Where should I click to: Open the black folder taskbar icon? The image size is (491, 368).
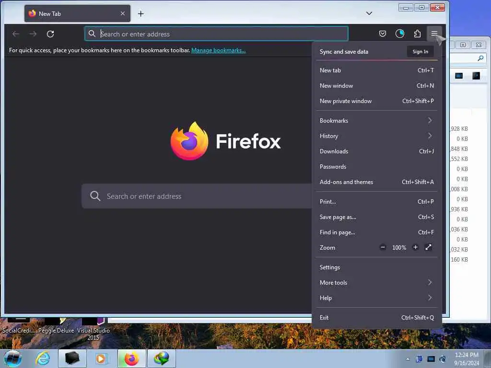click(72, 358)
